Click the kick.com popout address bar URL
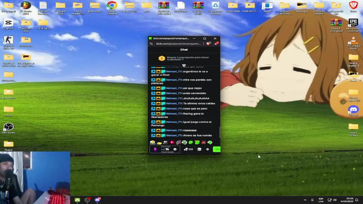Viewport: 363px width, 204px height. pyautogui.click(x=178, y=44)
